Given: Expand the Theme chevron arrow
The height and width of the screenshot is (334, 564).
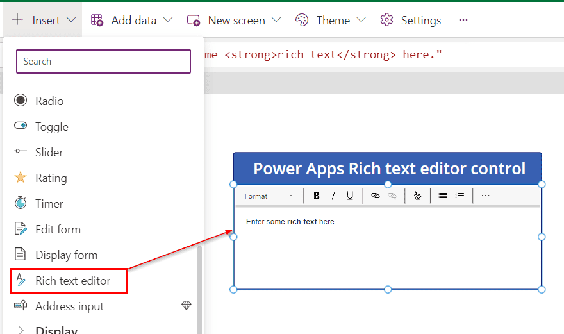Looking at the screenshot, I should (361, 20).
